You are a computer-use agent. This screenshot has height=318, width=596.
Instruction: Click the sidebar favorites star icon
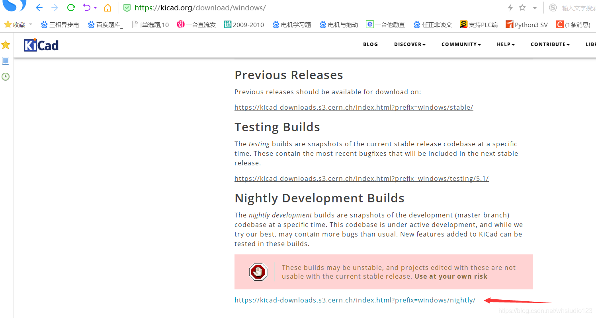pos(6,45)
